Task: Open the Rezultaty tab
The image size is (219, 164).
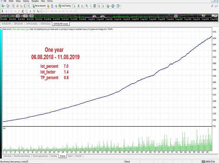Action: (x=54, y=156)
